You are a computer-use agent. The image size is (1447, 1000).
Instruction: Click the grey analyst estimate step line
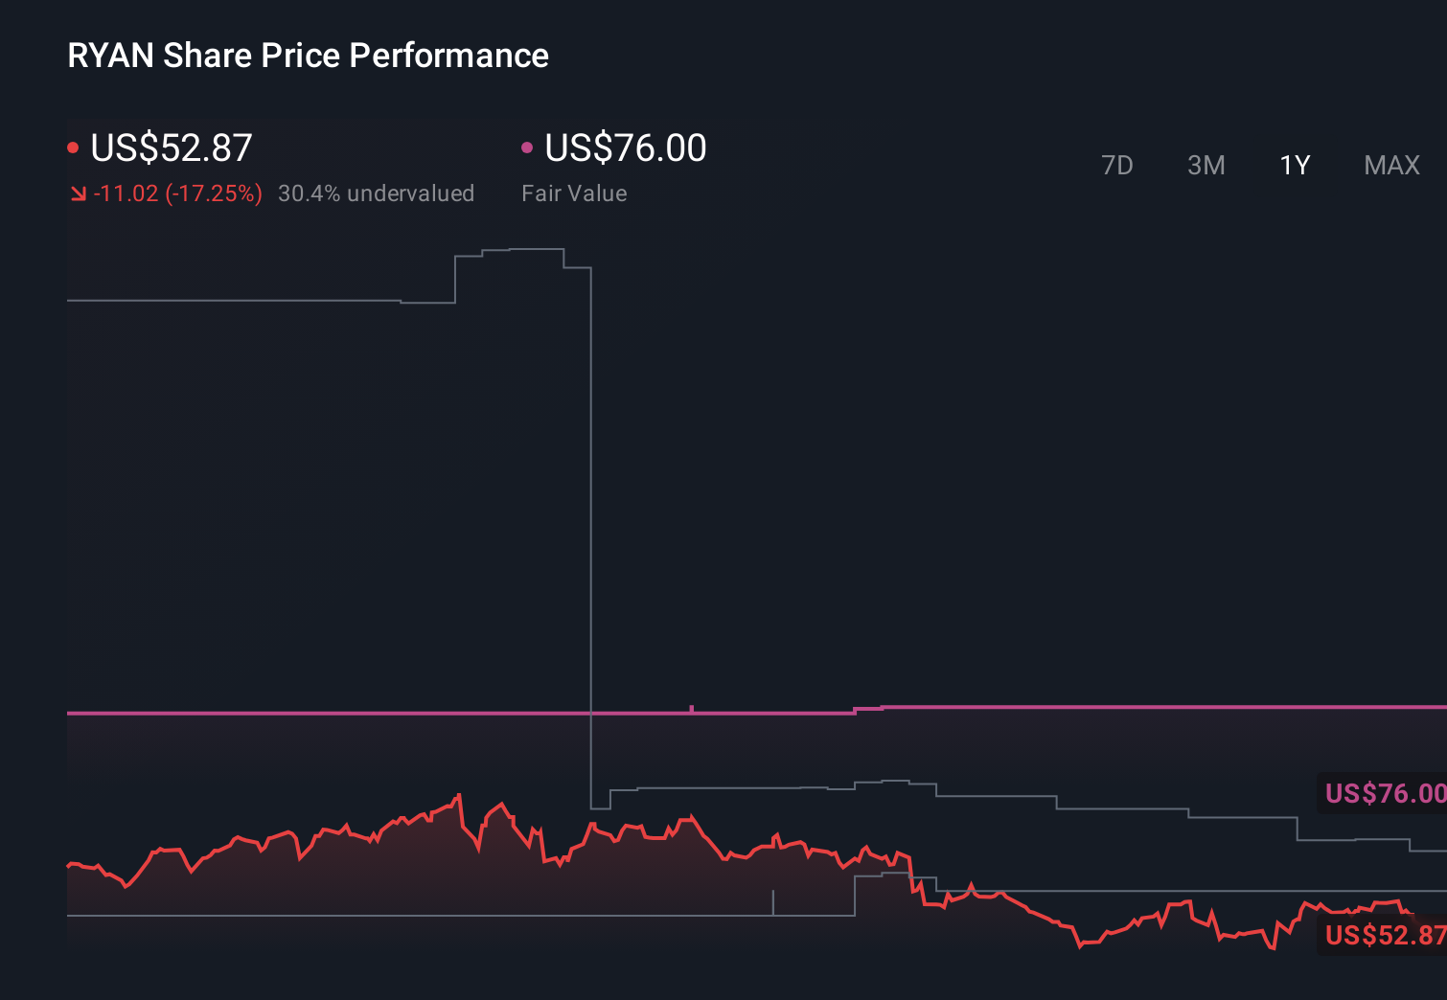(x=240, y=302)
